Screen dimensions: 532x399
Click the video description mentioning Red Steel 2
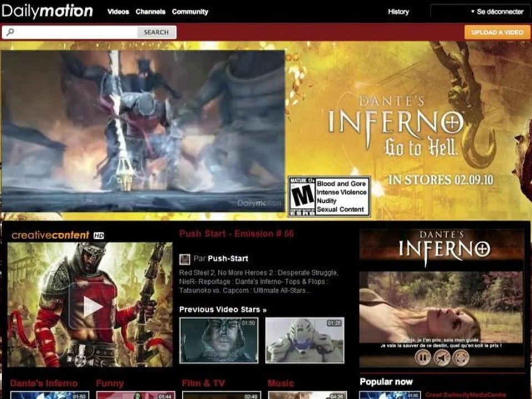pos(259,282)
